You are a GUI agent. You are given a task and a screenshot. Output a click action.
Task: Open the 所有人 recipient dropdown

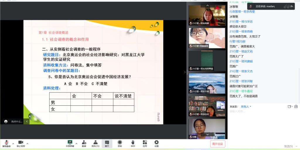tap(246, 107)
